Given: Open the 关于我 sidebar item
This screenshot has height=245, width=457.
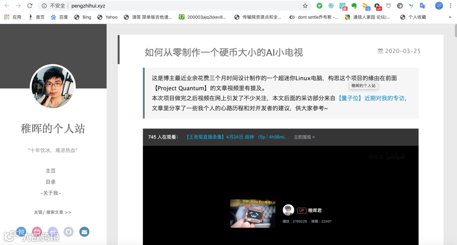Looking at the screenshot, I should 51,193.
